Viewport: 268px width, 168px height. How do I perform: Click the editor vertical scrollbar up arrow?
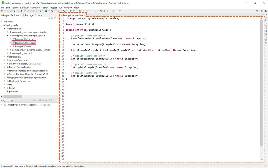tap(262, 19)
